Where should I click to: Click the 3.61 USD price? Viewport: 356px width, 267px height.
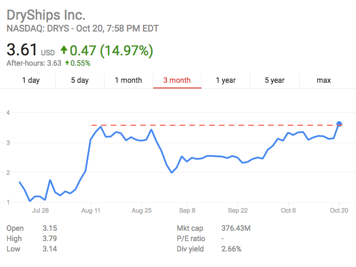(x=22, y=50)
